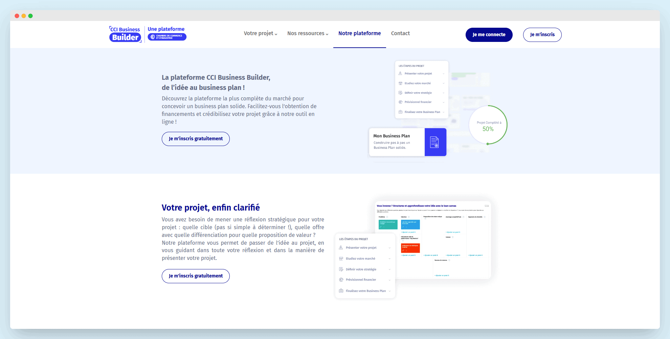Click the Finalisez votre Business Plan icon in the lower steps panel

pyautogui.click(x=341, y=291)
